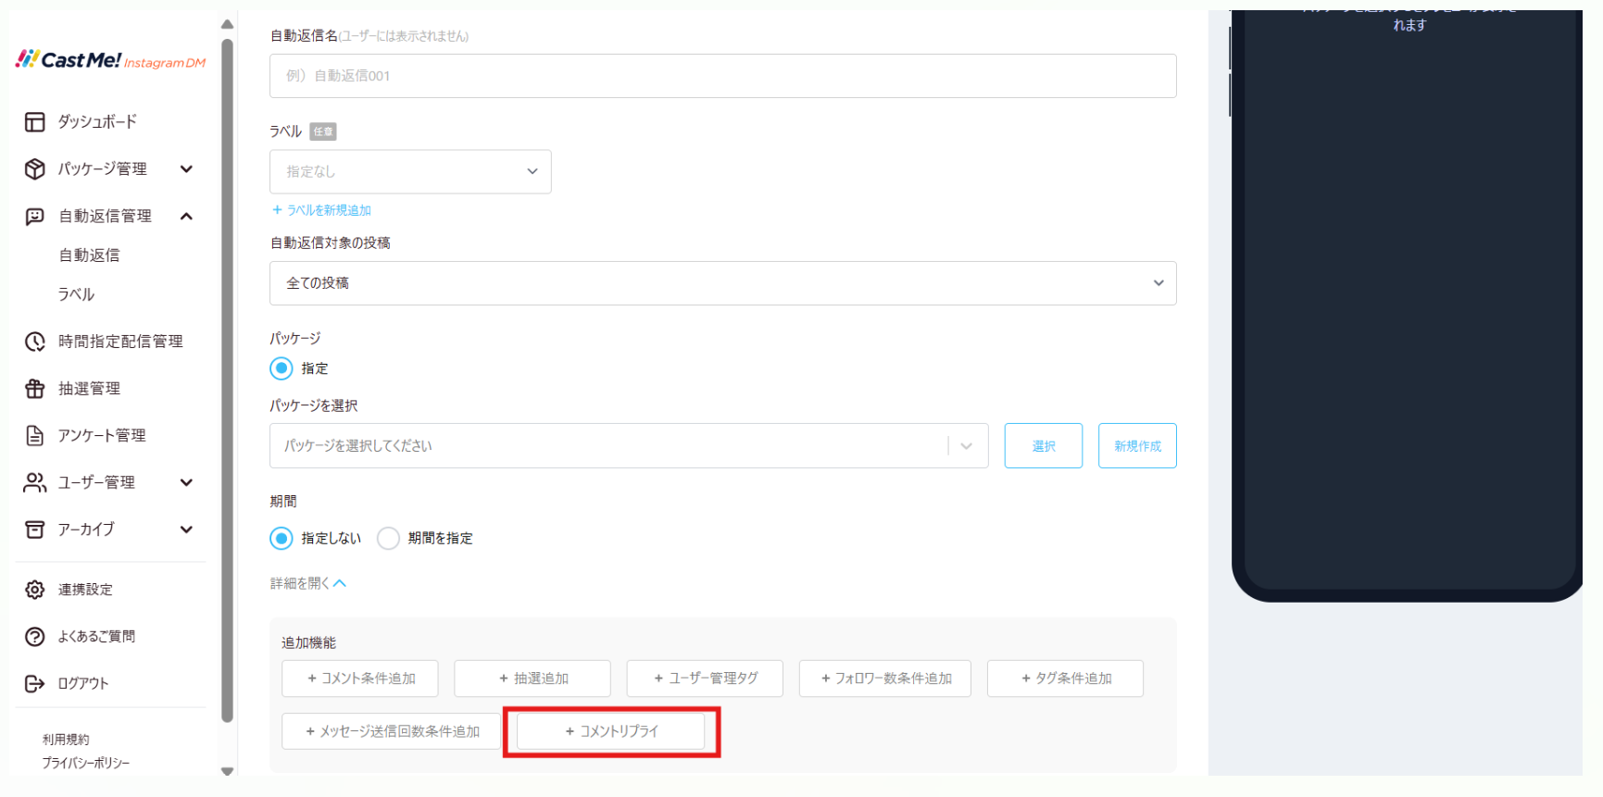This screenshot has width=1603, height=797.
Task: Open よくあるご質問 menu item
Action: point(96,637)
